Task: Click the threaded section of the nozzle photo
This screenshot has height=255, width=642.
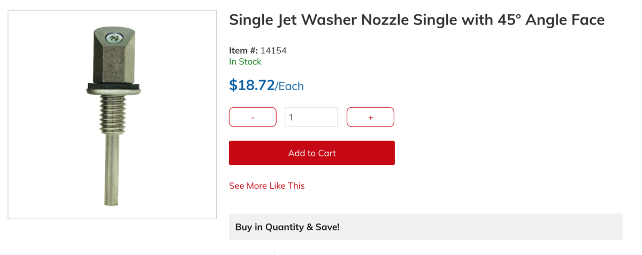Action: (x=112, y=115)
